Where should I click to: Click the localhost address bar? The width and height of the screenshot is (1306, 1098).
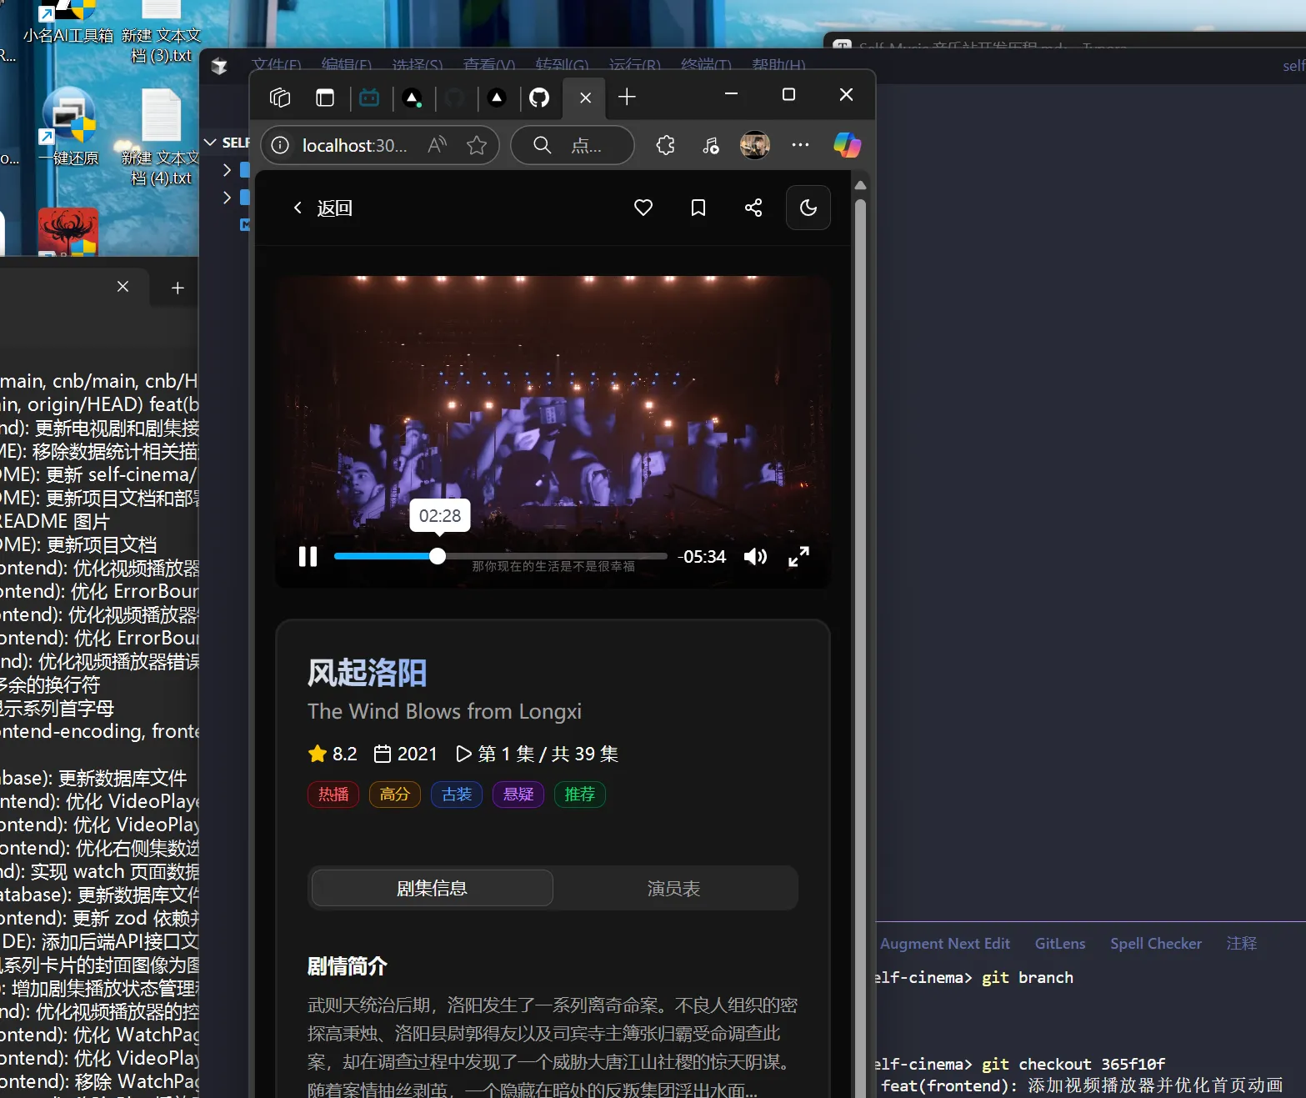click(x=354, y=145)
